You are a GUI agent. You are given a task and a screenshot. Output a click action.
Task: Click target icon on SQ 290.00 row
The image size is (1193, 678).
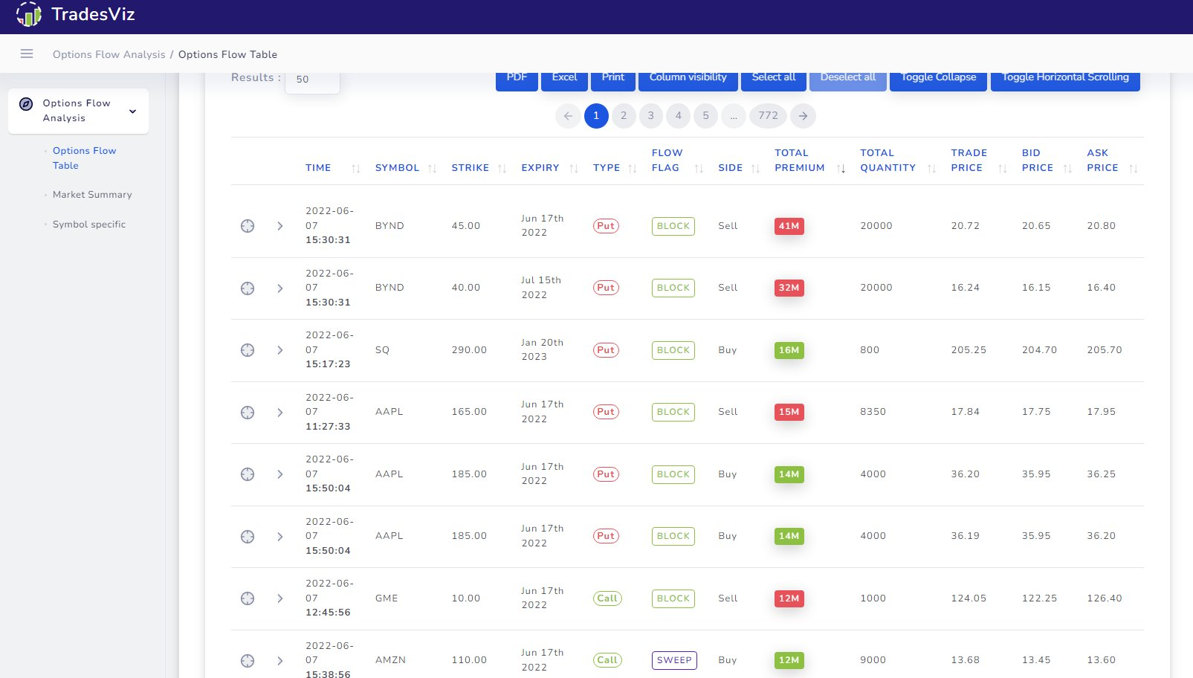[248, 350]
